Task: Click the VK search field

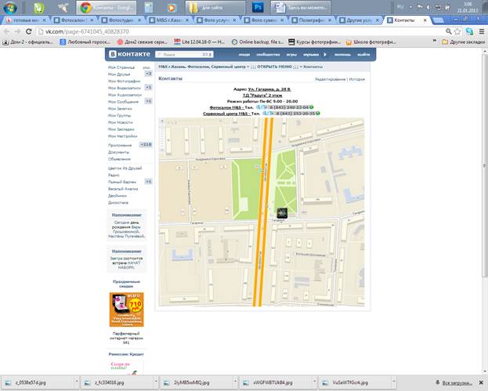Action: point(184,55)
